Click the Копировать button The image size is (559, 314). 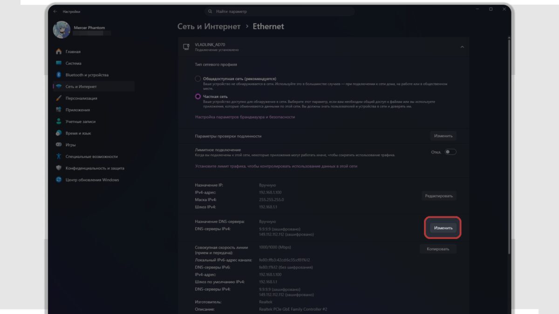point(438,249)
